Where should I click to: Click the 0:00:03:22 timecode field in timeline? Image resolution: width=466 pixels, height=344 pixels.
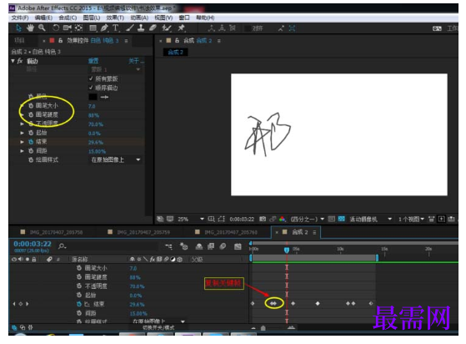[x=33, y=244]
